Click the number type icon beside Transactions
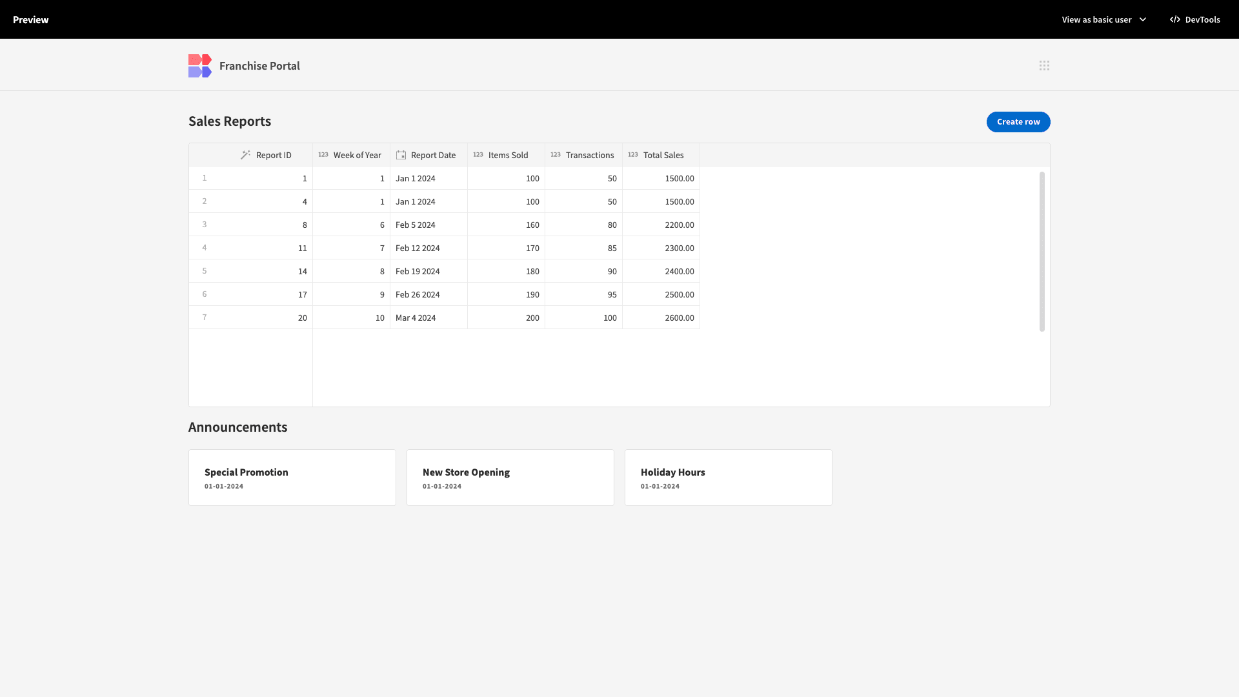1239x697 pixels. point(556,155)
